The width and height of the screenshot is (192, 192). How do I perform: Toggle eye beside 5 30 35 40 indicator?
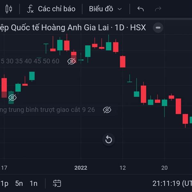[x=72, y=61]
